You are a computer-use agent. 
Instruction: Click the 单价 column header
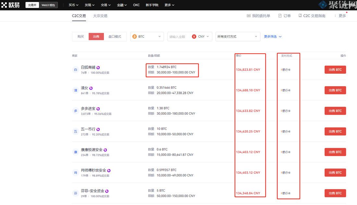[239, 56]
